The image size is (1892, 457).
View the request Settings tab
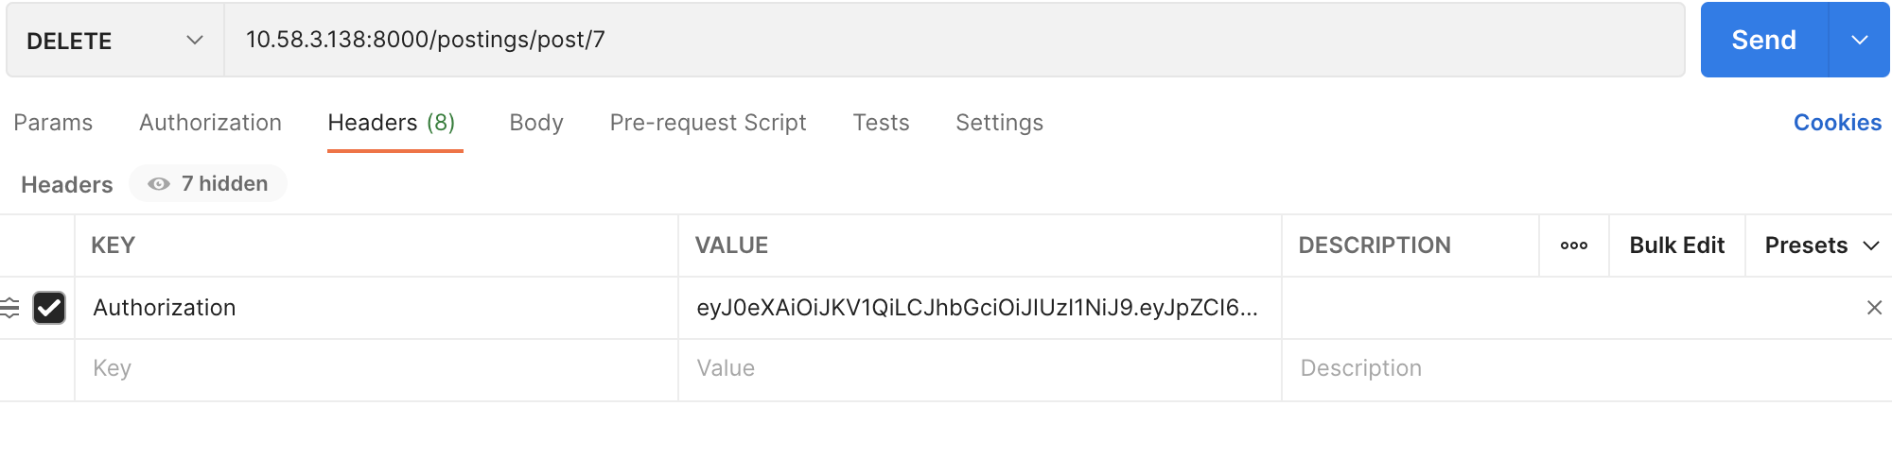pyautogui.click(x=999, y=123)
